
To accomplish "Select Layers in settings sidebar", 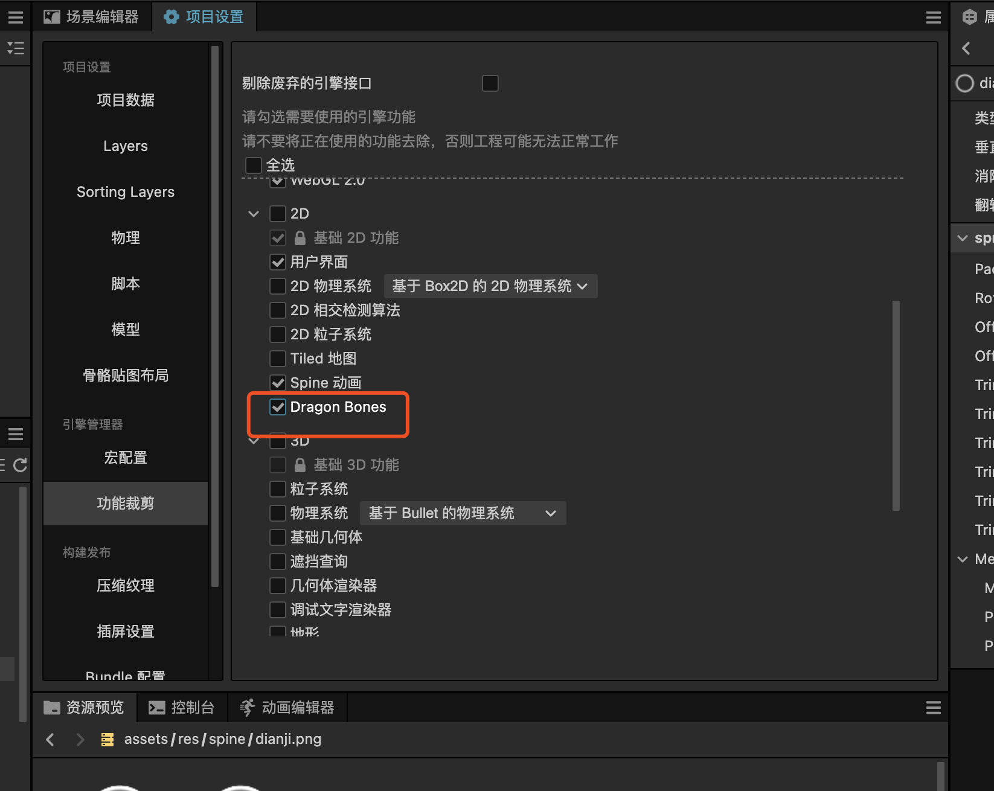I will coord(126,146).
